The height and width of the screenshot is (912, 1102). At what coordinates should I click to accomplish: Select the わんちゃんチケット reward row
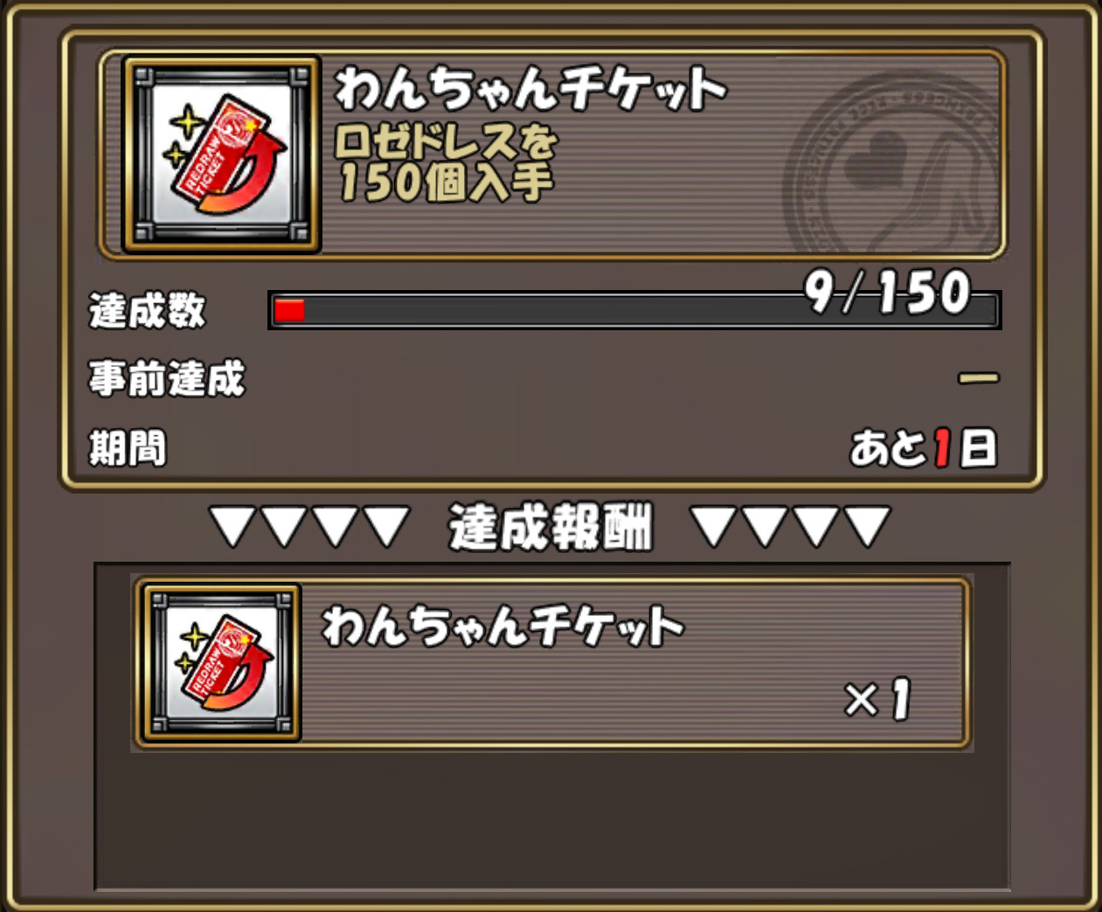pyautogui.click(x=552, y=662)
